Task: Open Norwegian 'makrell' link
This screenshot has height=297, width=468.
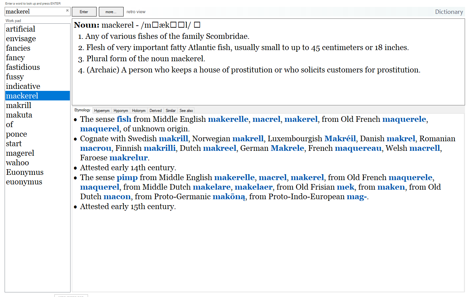Action: tap(248, 139)
